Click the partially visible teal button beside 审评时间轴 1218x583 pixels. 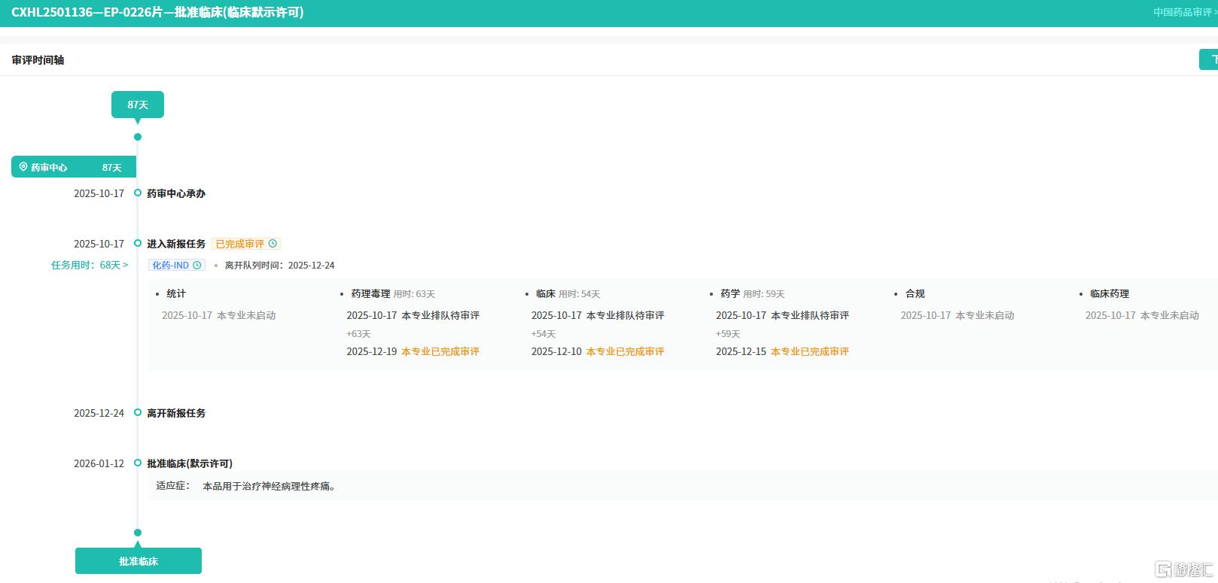point(1209,59)
